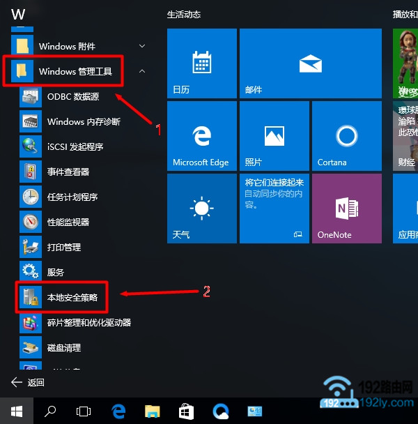Viewport: 418px width, 424px height.
Task: Open File Explorer on taskbar
Action: 153,411
